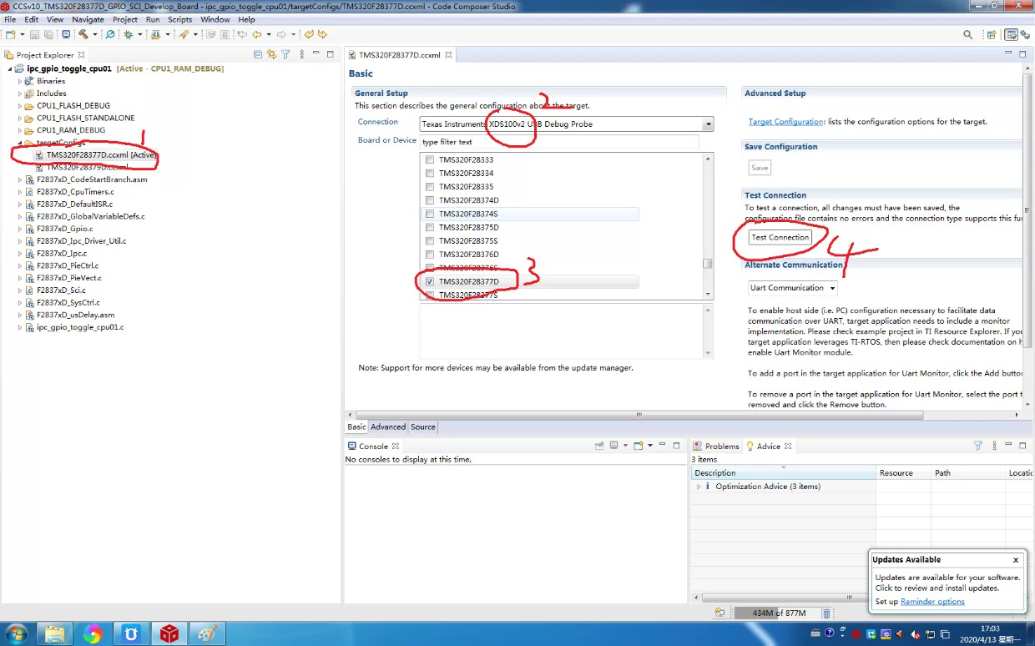Click the Save toolbar icon
1035x646 pixels.
[x=34, y=35]
